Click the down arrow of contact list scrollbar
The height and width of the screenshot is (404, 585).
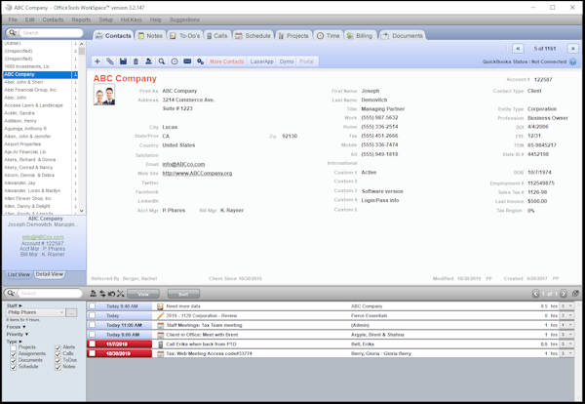(82, 211)
